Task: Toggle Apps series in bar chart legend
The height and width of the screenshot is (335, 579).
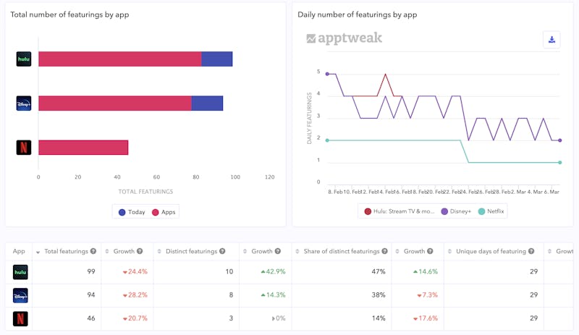Action: 163,212
